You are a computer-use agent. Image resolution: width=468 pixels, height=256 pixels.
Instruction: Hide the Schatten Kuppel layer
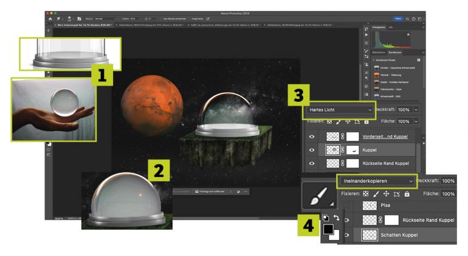(347, 235)
